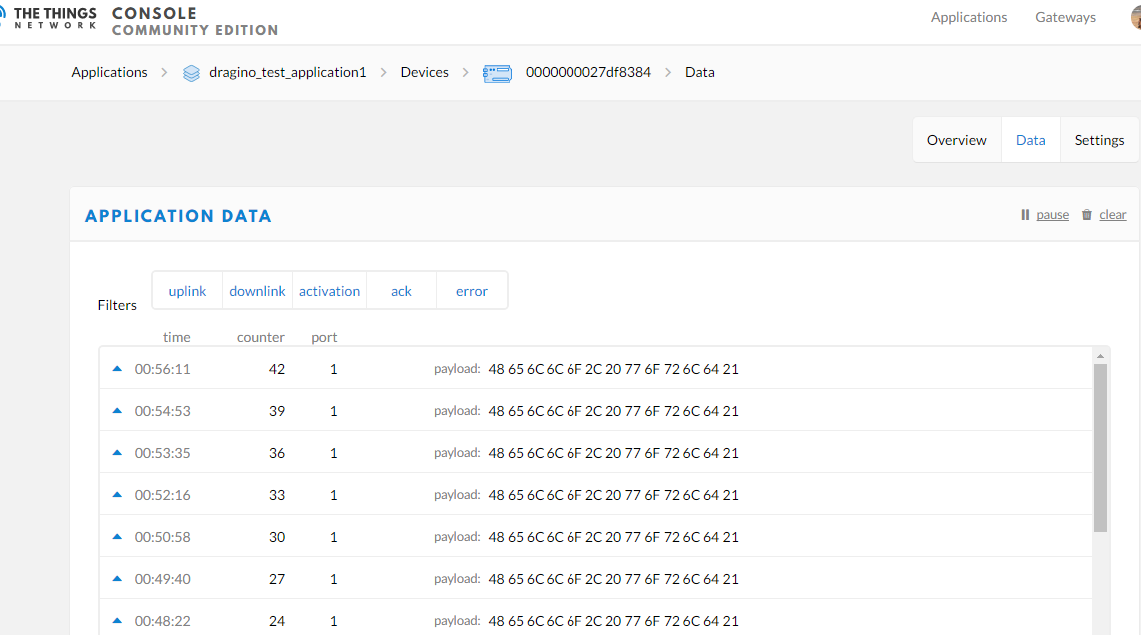Click uplink arrow icon for 00:48:22 row
Image resolution: width=1141 pixels, height=635 pixels.
point(117,621)
